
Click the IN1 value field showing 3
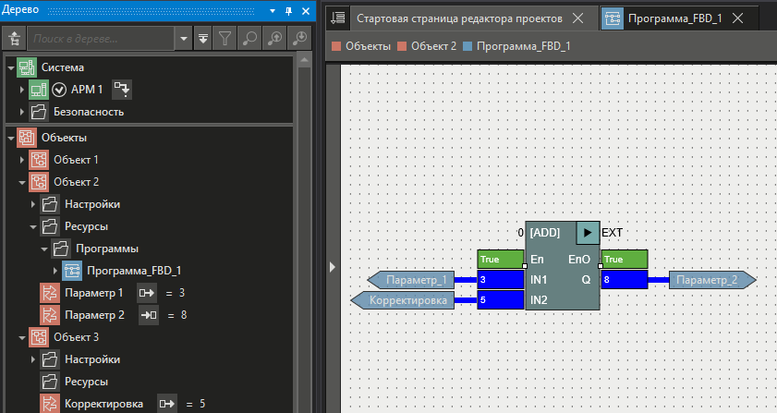[501, 280]
